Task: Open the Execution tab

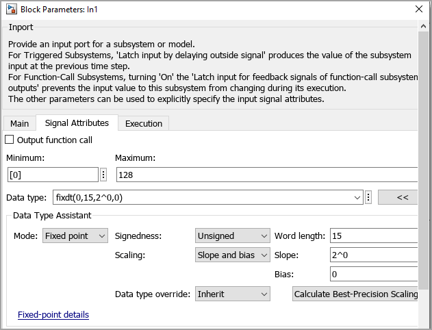Action: (144, 123)
